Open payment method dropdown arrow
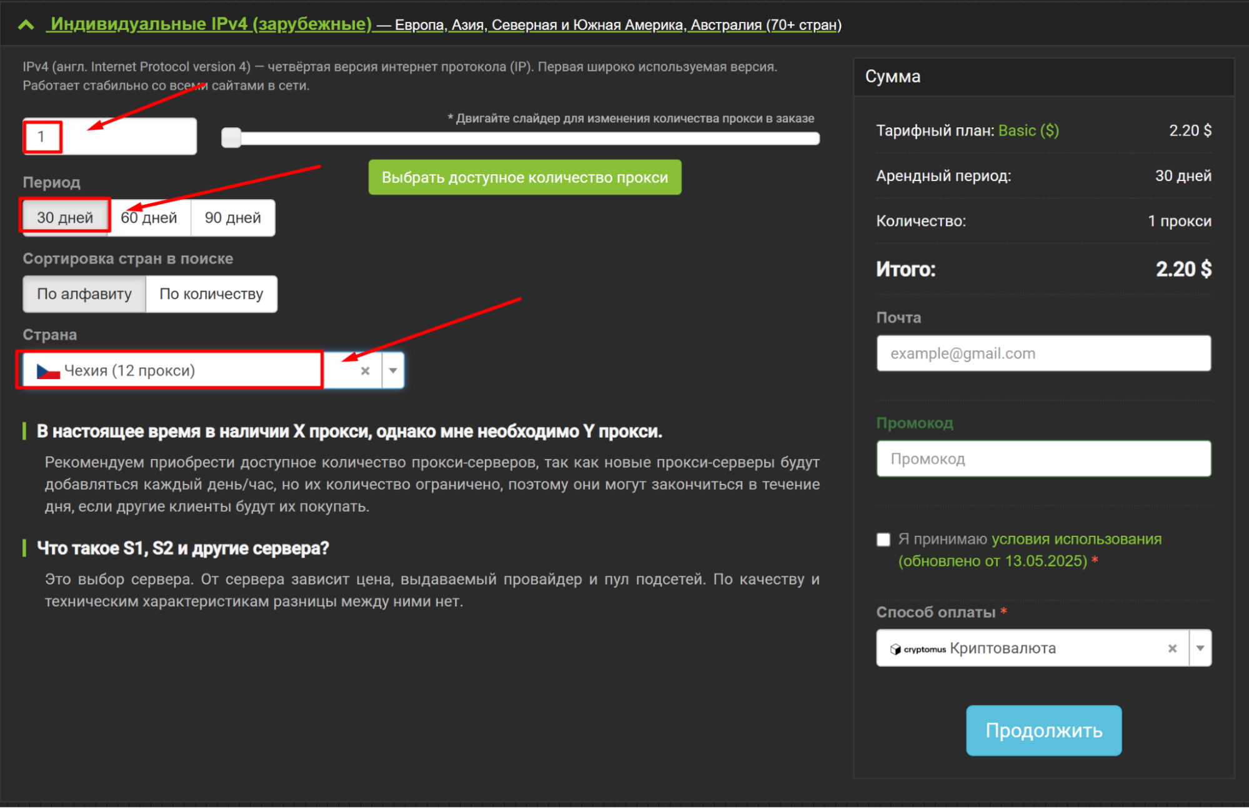The width and height of the screenshot is (1249, 808). click(x=1200, y=649)
